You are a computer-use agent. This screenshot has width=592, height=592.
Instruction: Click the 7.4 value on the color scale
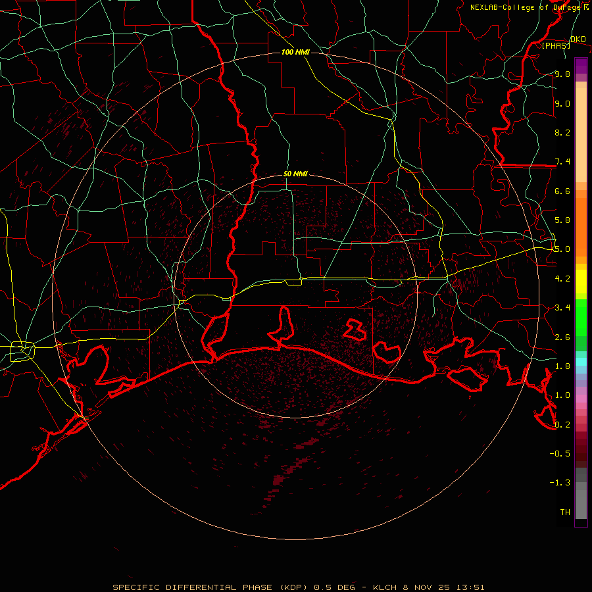pyautogui.click(x=562, y=162)
